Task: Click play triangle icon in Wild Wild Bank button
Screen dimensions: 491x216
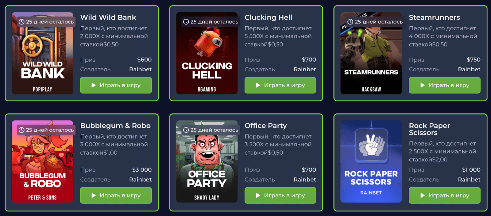Action: [94, 85]
